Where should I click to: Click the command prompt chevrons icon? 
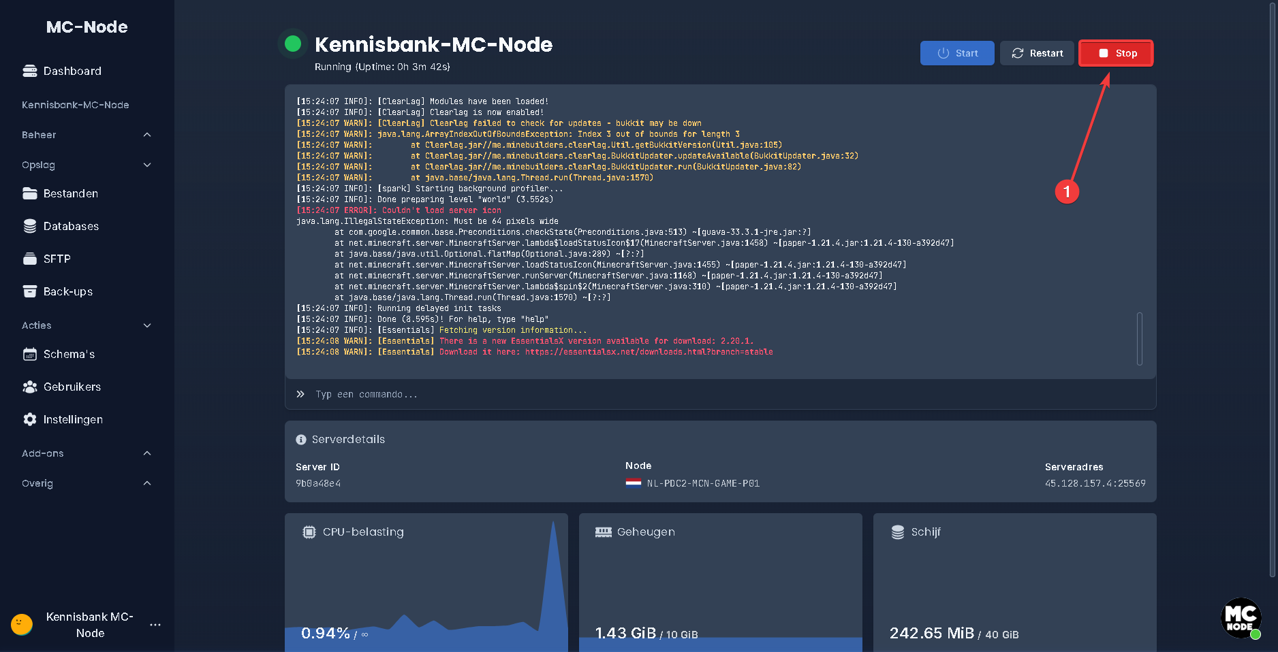pyautogui.click(x=300, y=394)
